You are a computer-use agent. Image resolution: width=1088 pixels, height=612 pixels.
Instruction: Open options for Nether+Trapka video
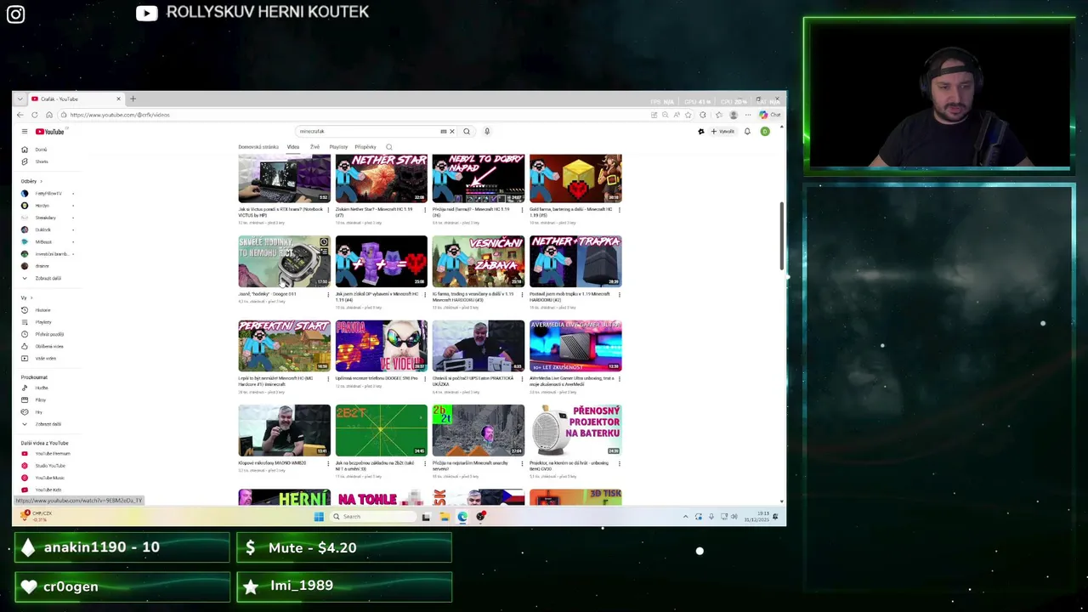click(619, 295)
